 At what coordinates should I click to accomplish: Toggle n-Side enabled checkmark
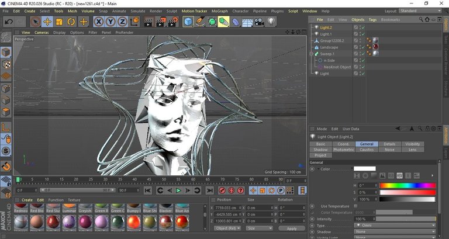[x=363, y=60]
